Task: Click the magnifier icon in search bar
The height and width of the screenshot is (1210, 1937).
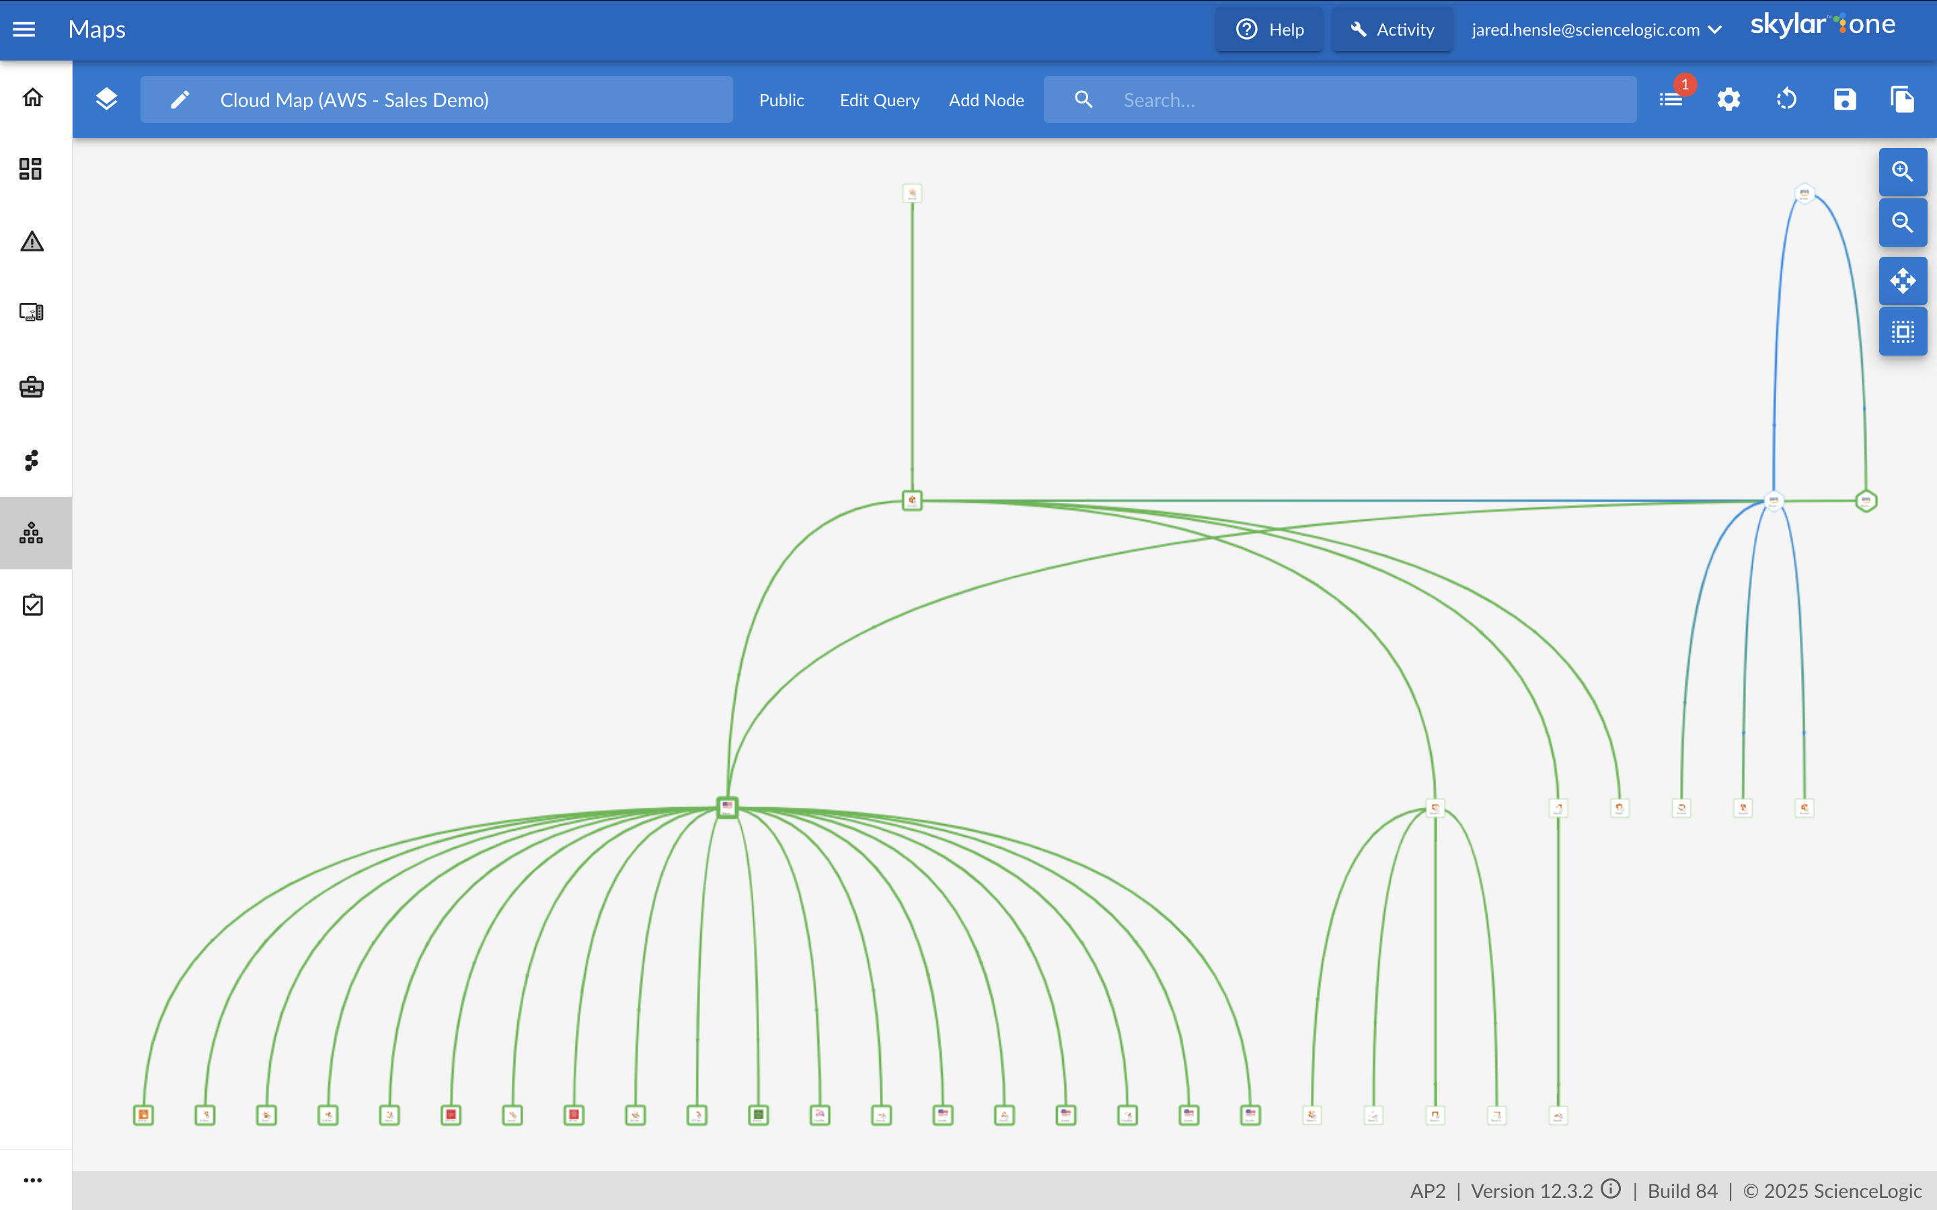Action: (x=1084, y=99)
